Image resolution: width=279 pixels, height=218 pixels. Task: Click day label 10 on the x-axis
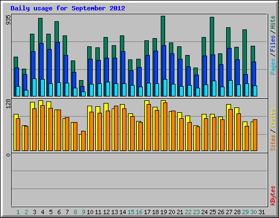click(90, 212)
